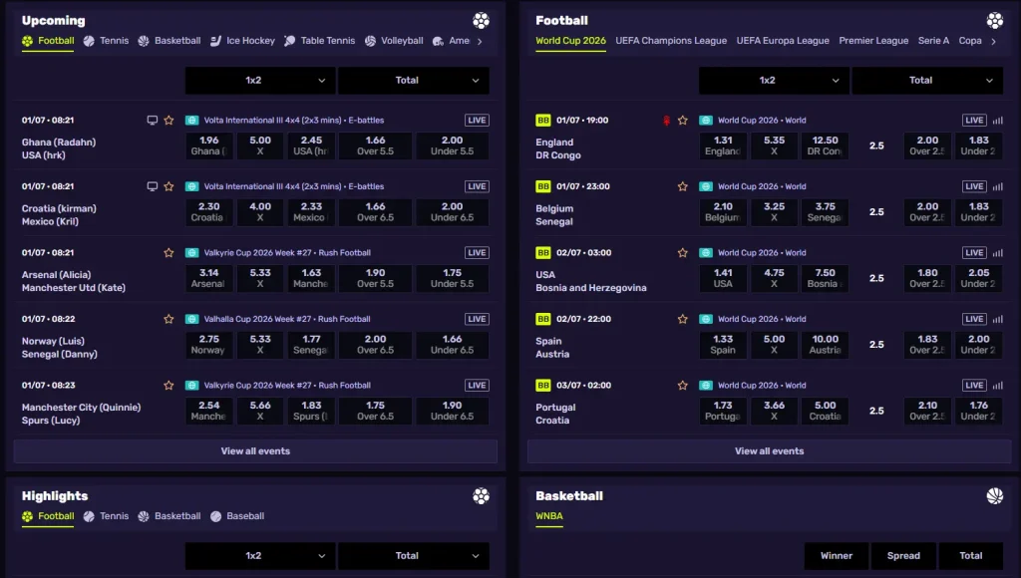Select the UEFA Champions League tab

click(x=671, y=41)
